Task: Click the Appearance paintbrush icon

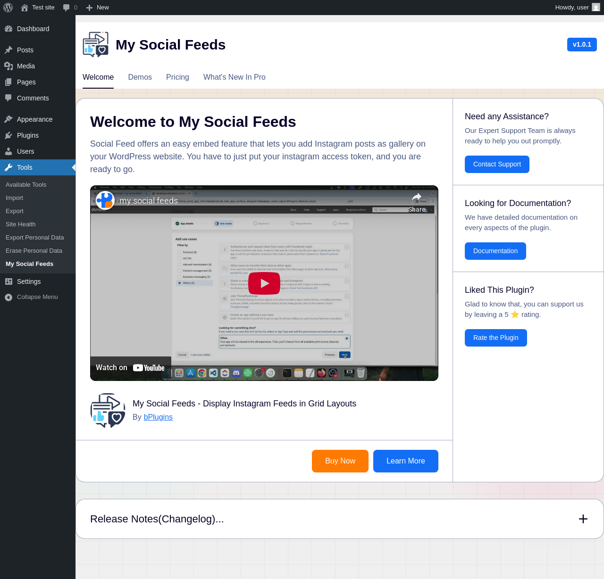Action: click(x=8, y=119)
